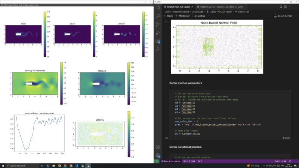
Task: Click the Downloads breadcrumb
Action: click(197, 12)
